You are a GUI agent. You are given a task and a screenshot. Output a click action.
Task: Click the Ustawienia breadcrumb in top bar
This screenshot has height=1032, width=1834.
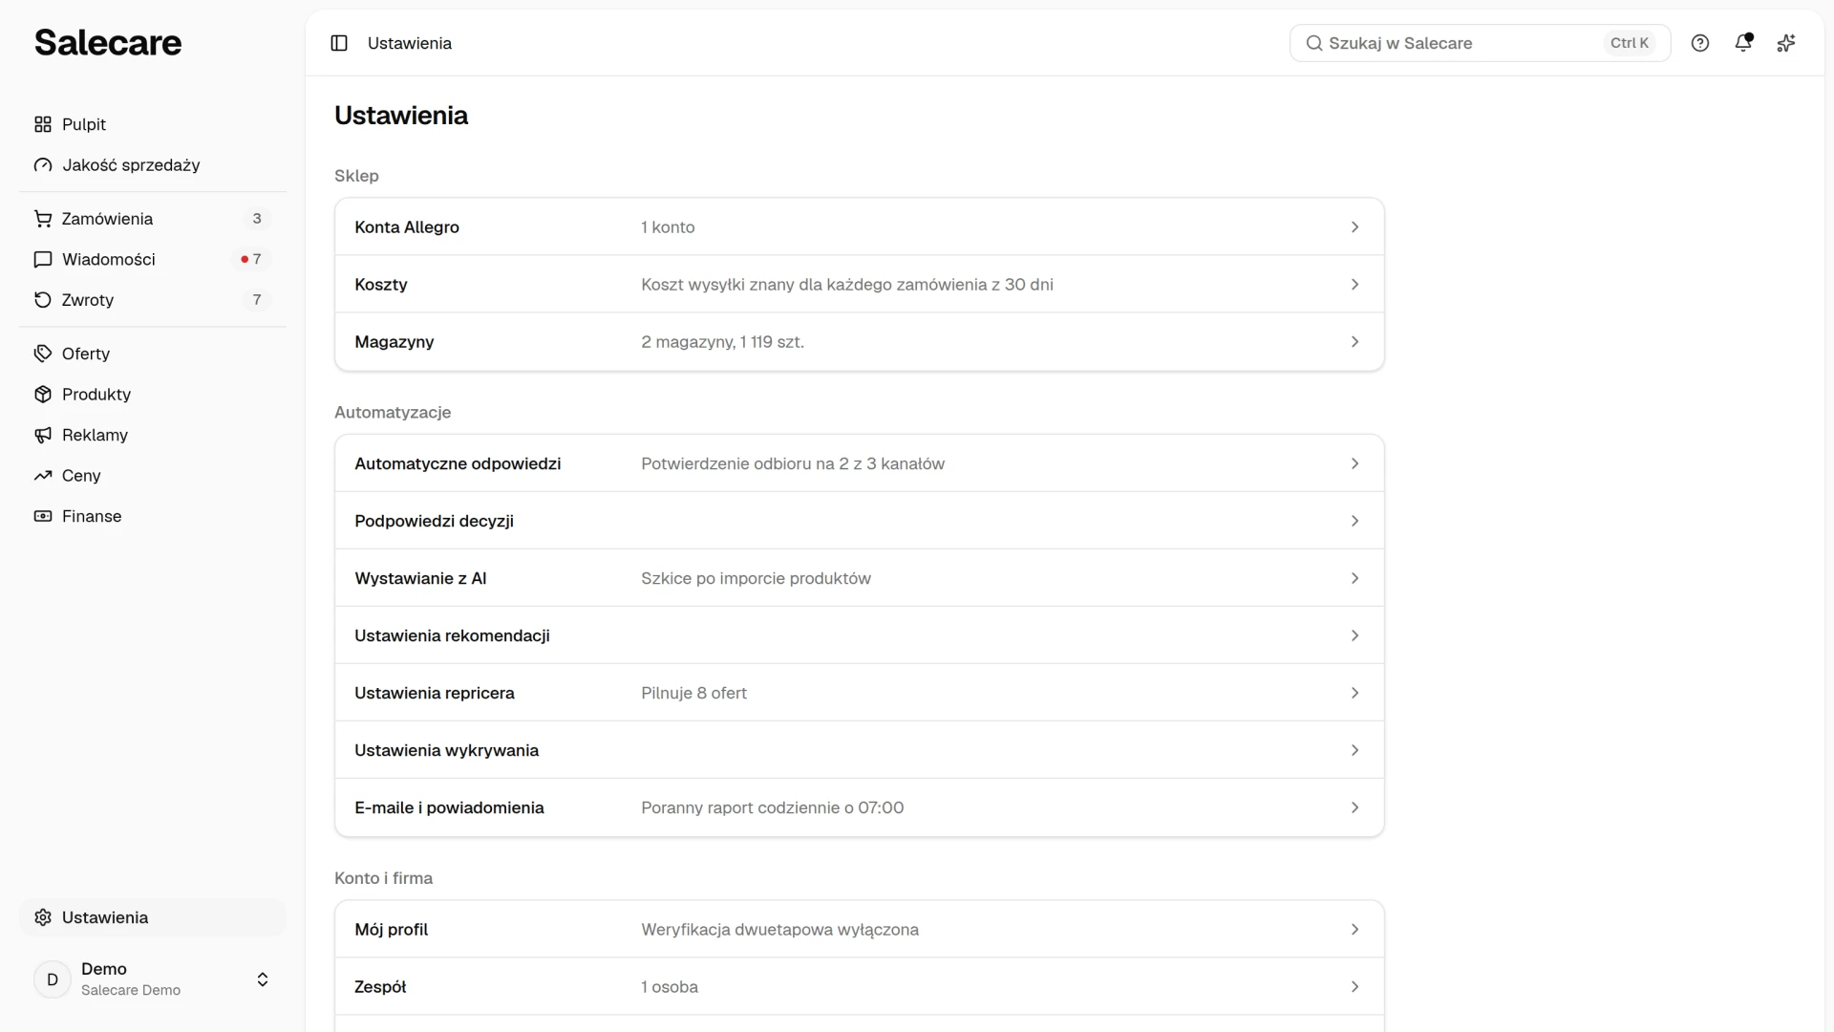pos(410,43)
